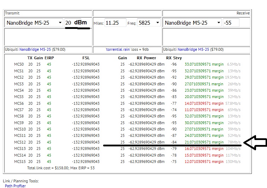Click the Total link cost summary line
Screen dimensions: 267x188
(x=61, y=168)
